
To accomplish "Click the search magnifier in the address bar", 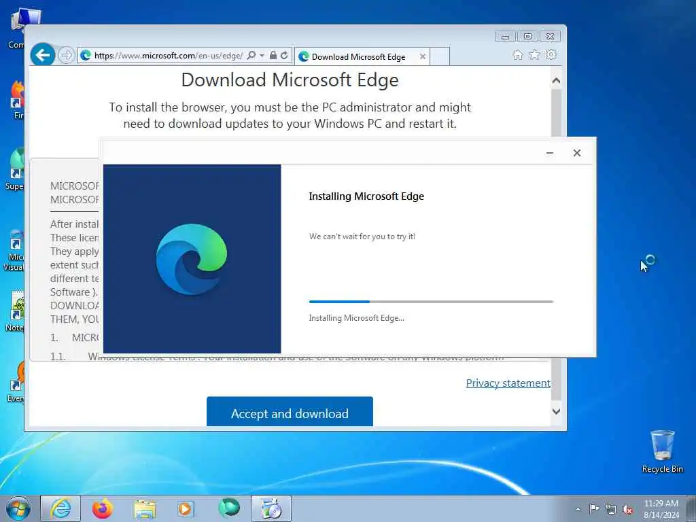I will click(251, 56).
